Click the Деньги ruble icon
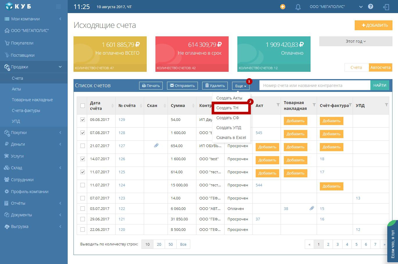Image resolution: width=398 pixels, height=264 pixels. tap(7, 144)
